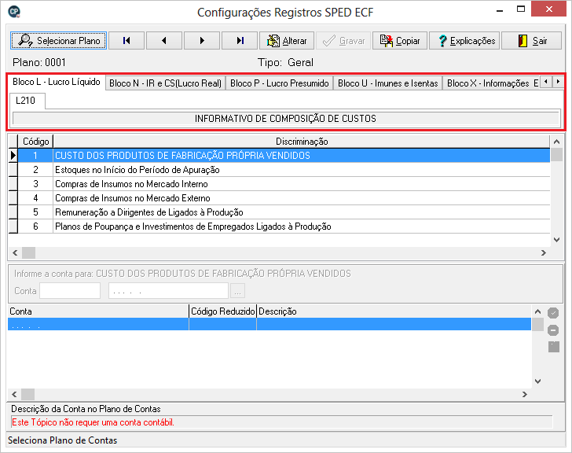The image size is (572, 453).
Task: Click the round minus remove-account icon
Action: 553,330
